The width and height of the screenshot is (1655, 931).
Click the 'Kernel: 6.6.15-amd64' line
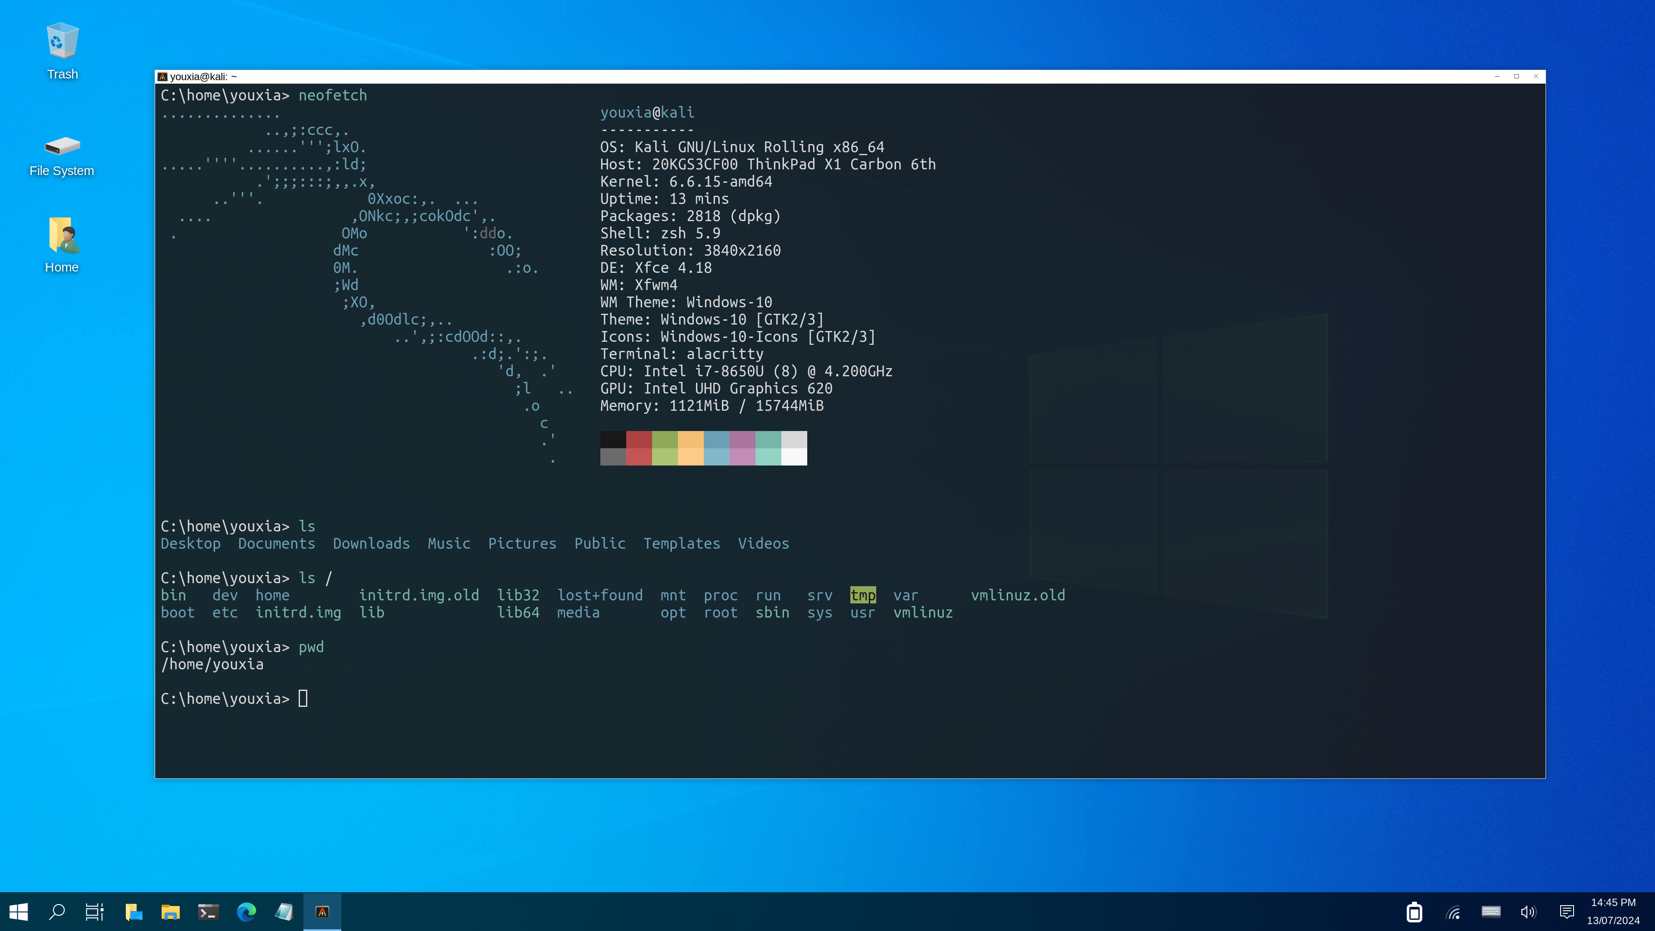tap(686, 182)
